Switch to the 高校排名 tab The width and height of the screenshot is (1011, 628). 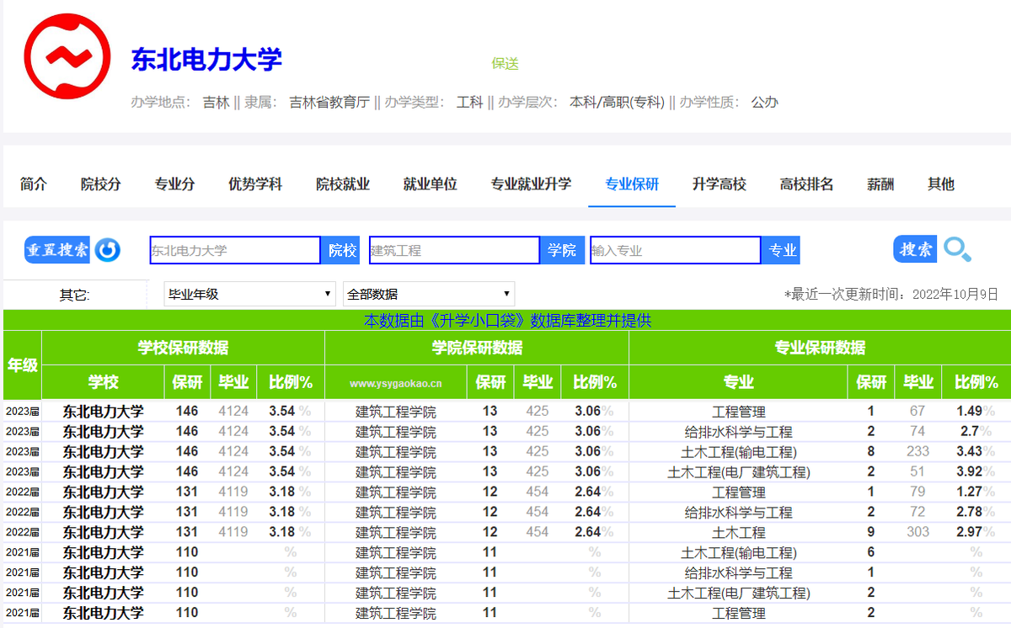(807, 184)
